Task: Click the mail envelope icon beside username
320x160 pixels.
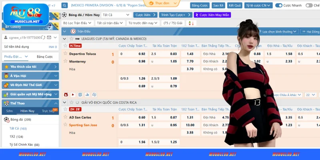Action: (49, 37)
